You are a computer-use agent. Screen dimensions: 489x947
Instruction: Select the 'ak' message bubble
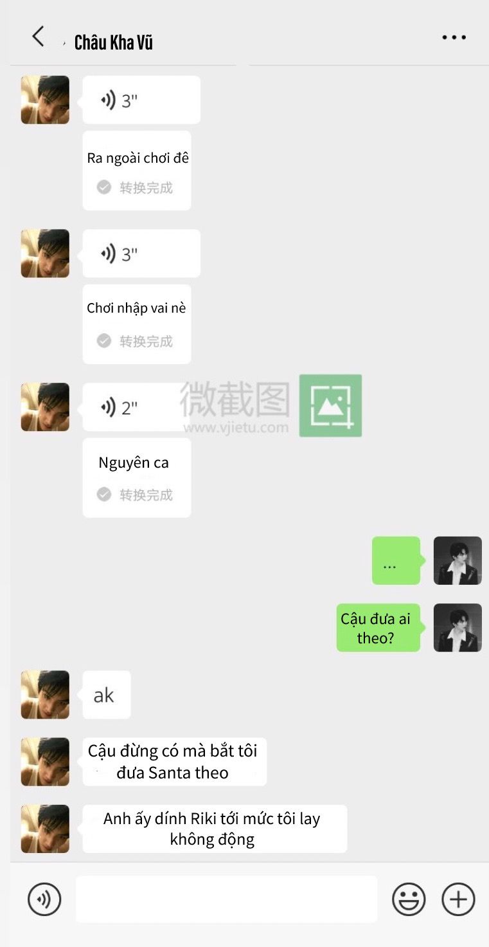pos(107,695)
